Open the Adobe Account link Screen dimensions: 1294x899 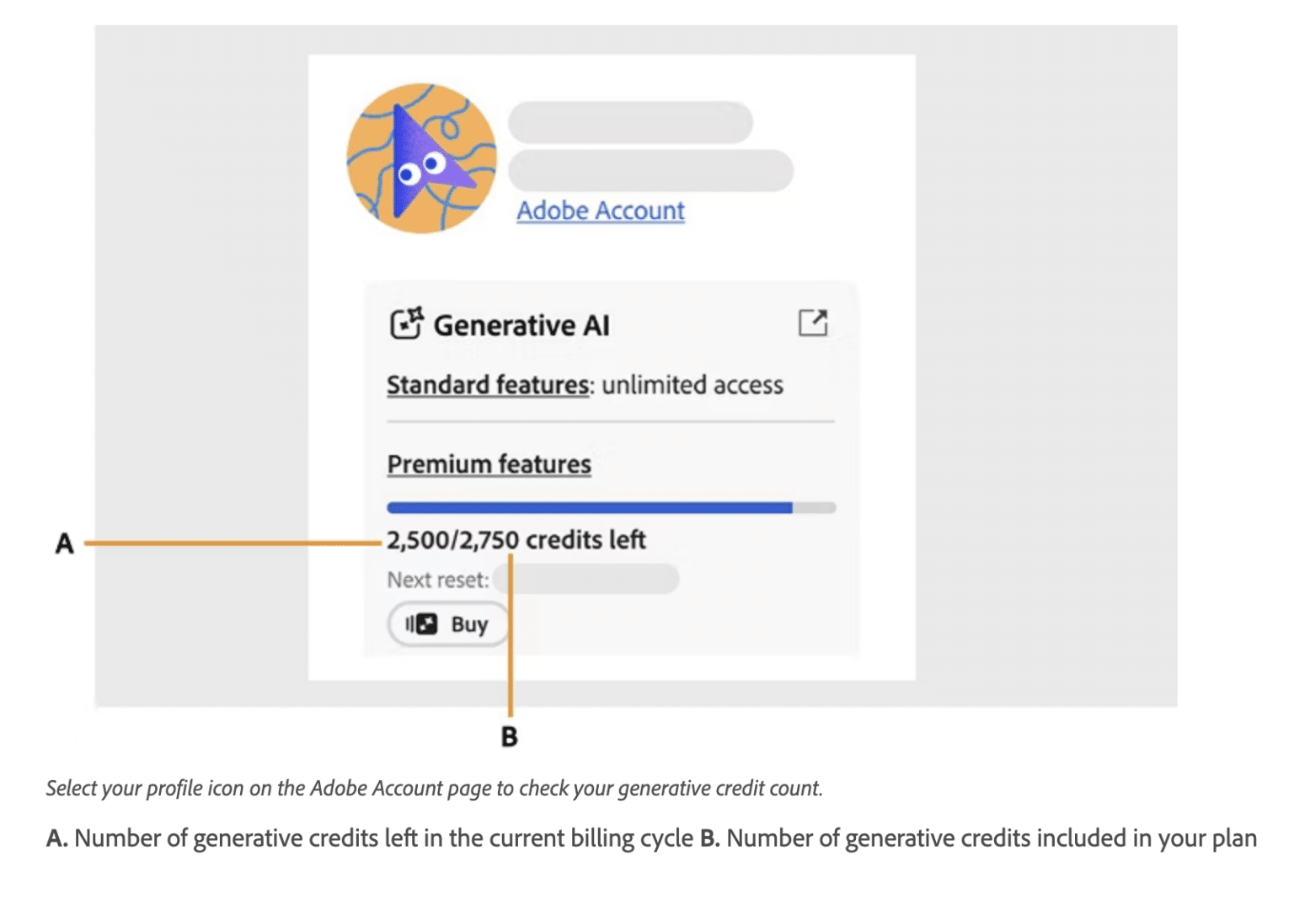[x=600, y=211]
